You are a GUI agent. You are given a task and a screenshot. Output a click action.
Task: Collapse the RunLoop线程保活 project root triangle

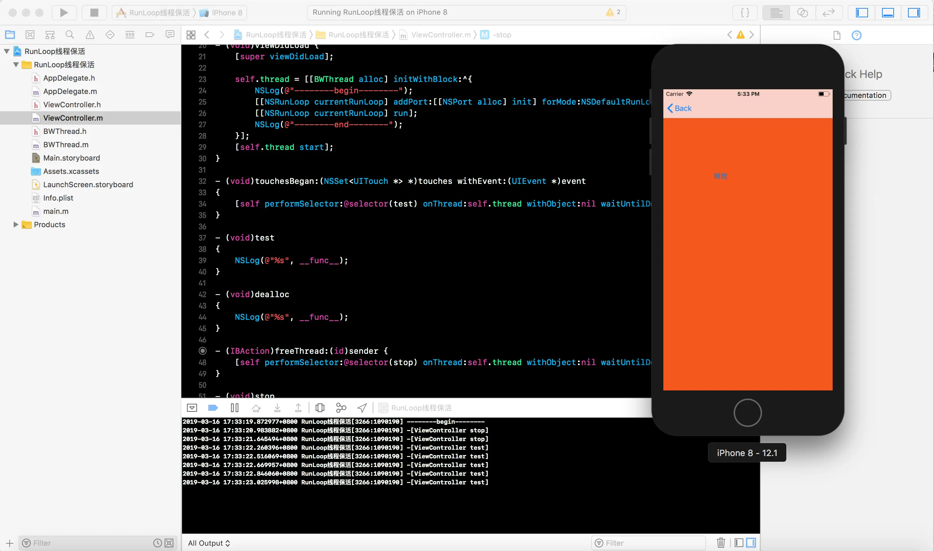click(x=7, y=51)
